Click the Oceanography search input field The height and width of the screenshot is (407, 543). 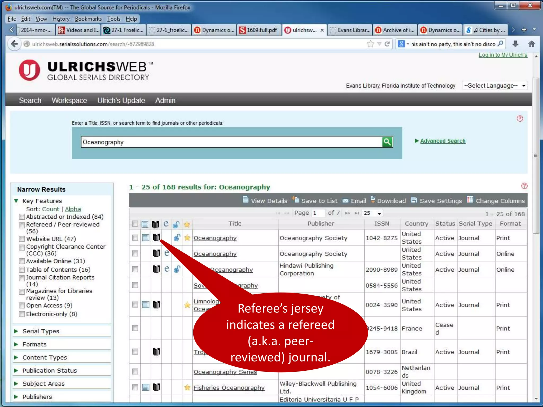(x=231, y=142)
